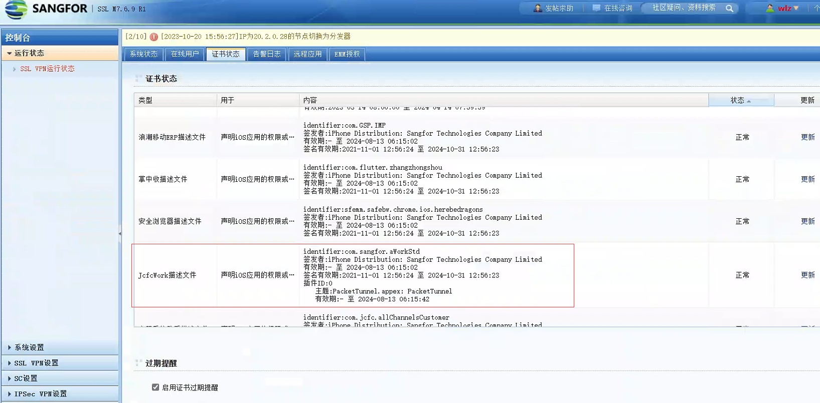Click the red alert icon in notification bar

[x=154, y=37]
